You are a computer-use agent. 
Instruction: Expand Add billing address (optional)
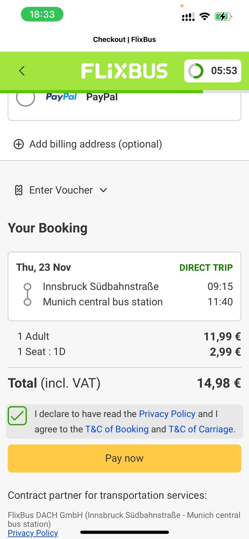tap(96, 144)
